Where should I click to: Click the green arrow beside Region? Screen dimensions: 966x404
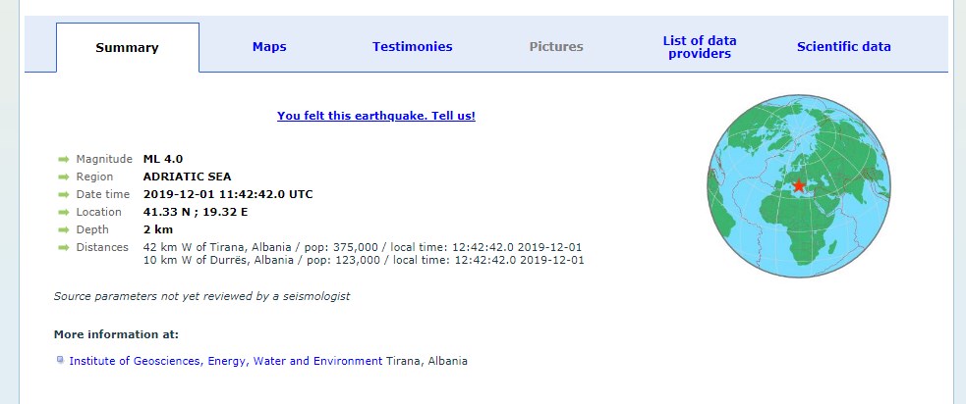(64, 177)
